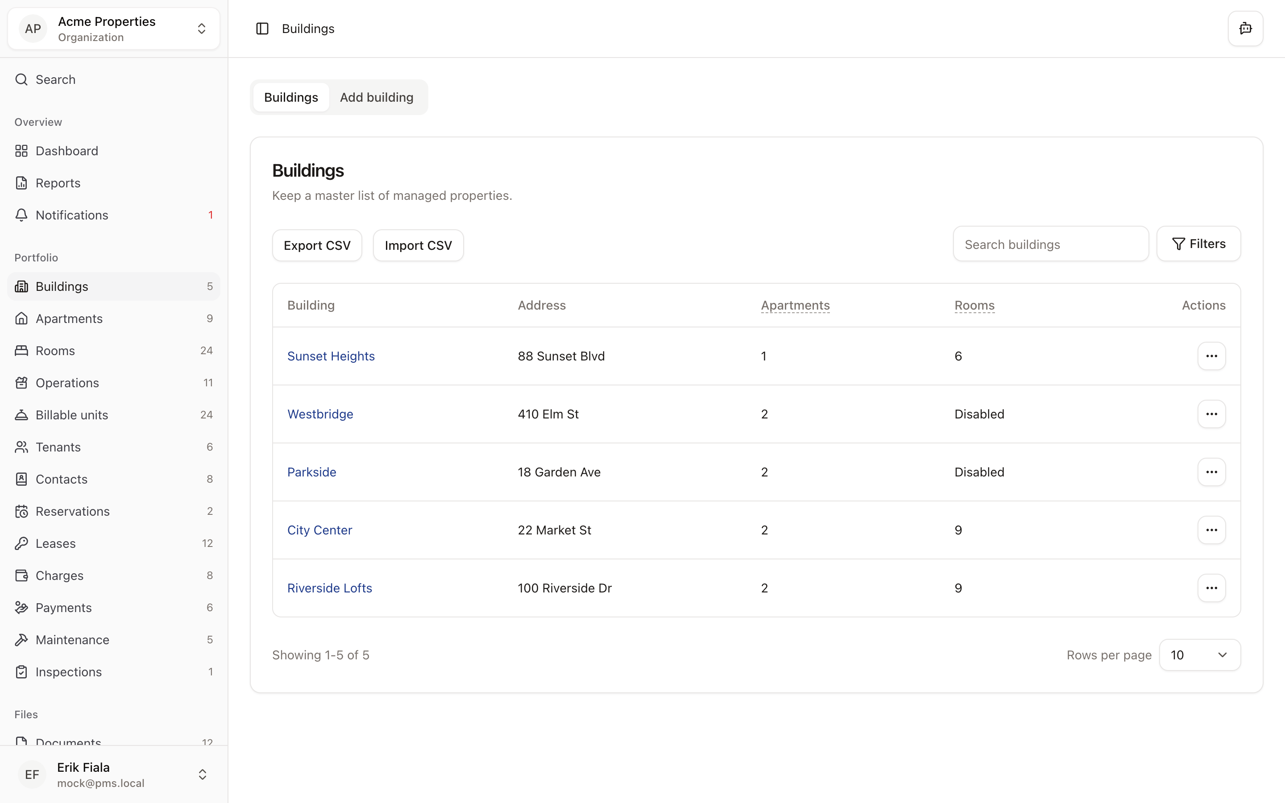This screenshot has width=1285, height=803.
Task: Open the Westbridge building link
Action: 320,414
